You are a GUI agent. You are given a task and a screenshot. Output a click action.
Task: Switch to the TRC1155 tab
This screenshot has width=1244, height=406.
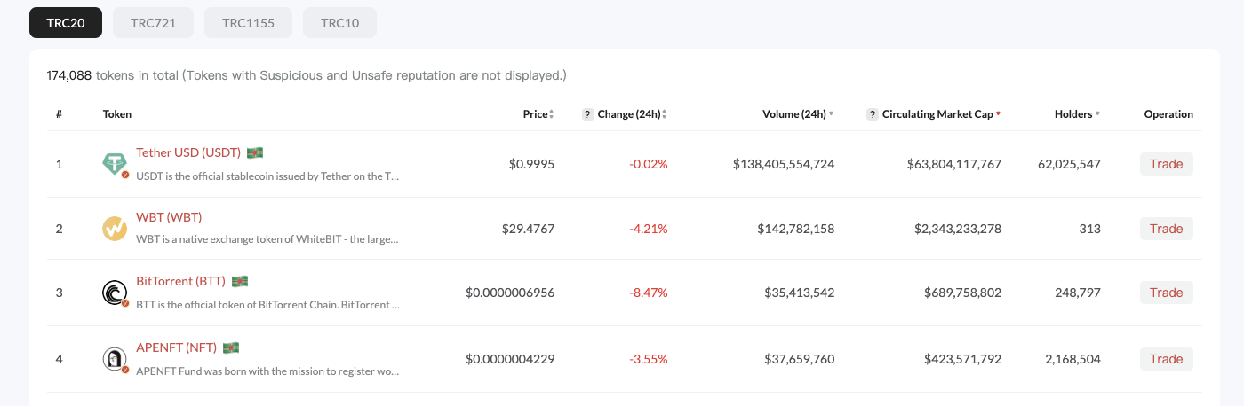248,23
